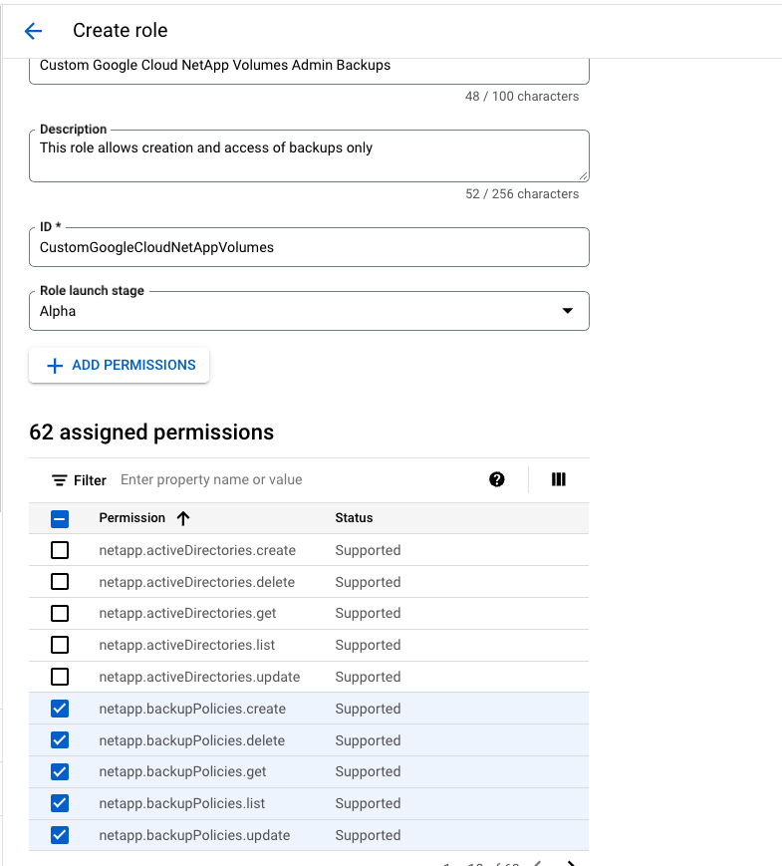Image resolution: width=782 pixels, height=866 pixels.
Task: Enable netapp.activeDirectories.update checkbox
Action: [x=60, y=677]
